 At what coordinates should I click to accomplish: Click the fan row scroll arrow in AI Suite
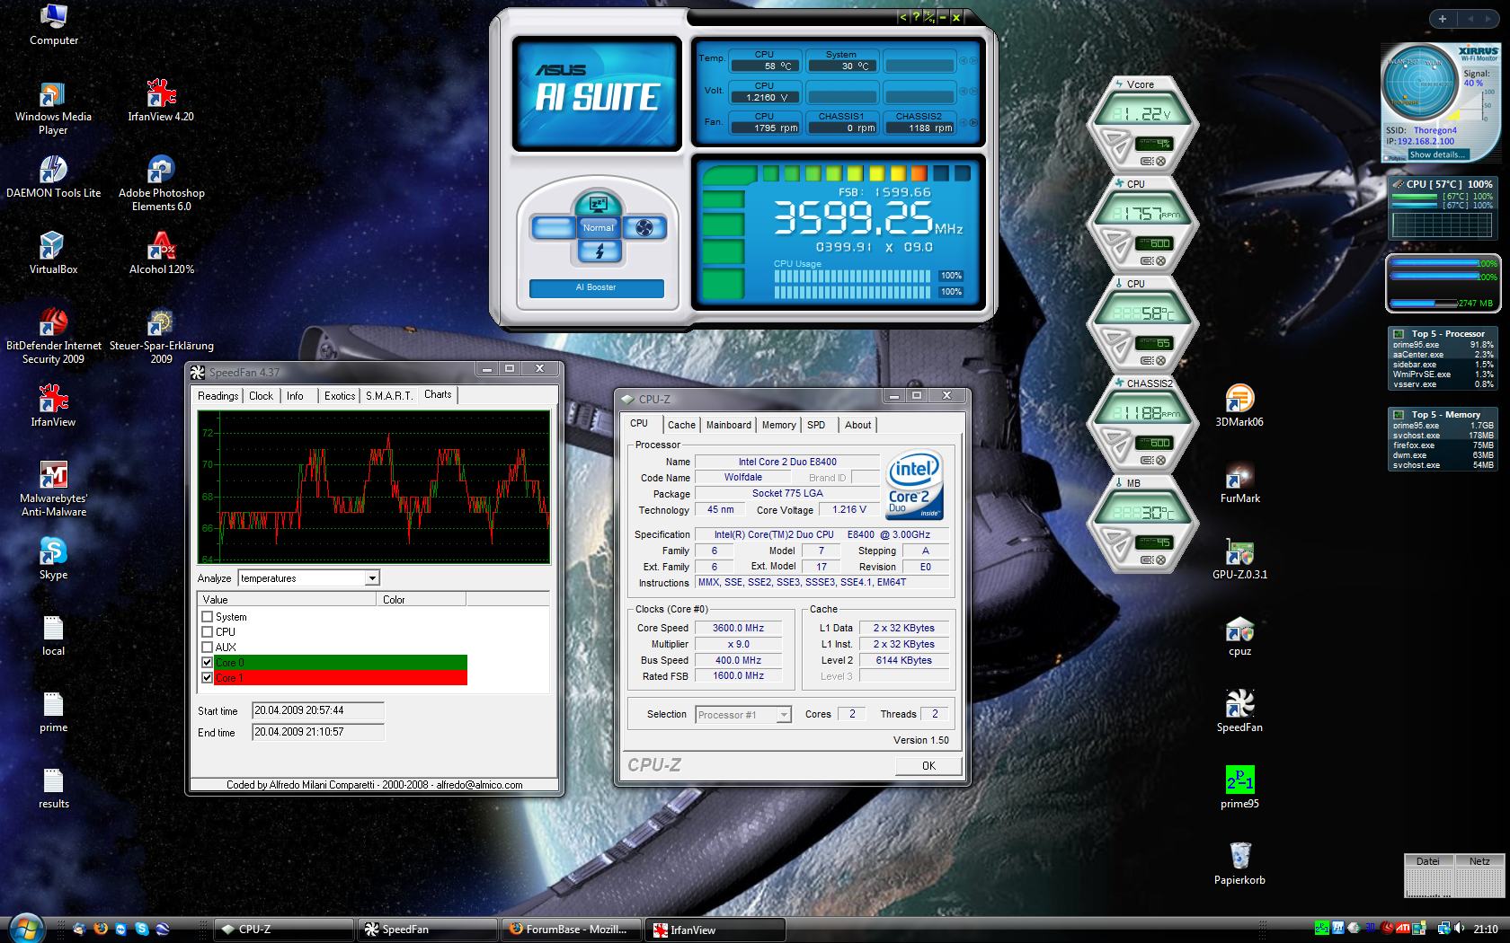(x=972, y=123)
